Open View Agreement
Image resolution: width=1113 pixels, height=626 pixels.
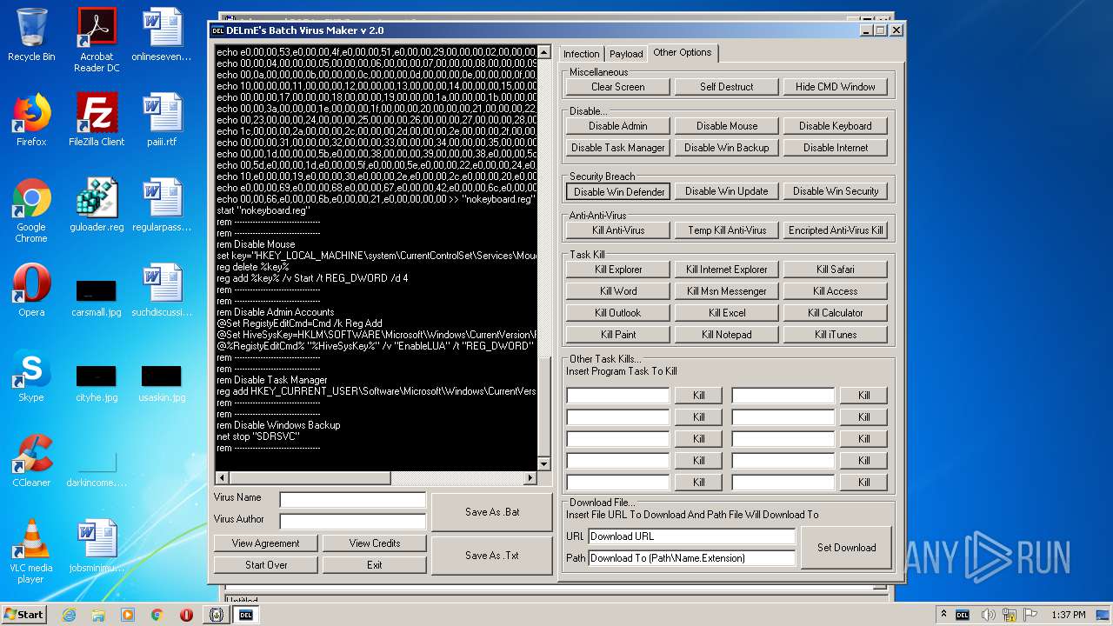point(265,543)
